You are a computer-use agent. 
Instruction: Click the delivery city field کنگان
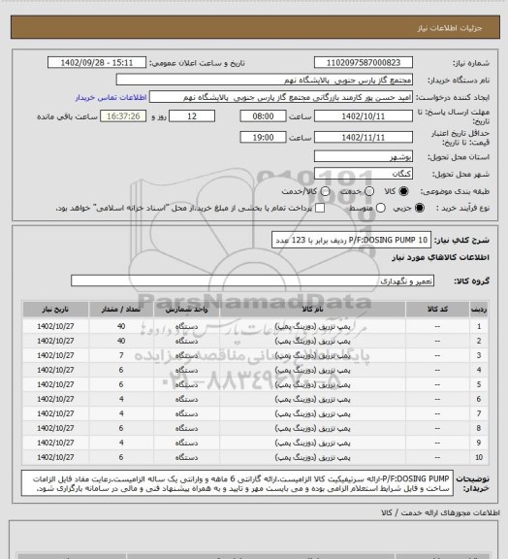point(364,174)
